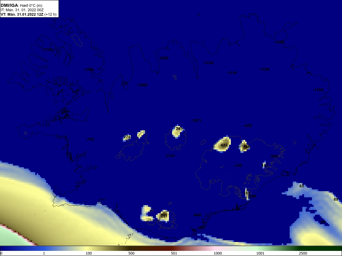Click the initial time line "IT: Mán. 31. 01. 2022 00Z"
Image resolution: width=342 pixels, height=256 pixels.
pyautogui.click(x=22, y=10)
